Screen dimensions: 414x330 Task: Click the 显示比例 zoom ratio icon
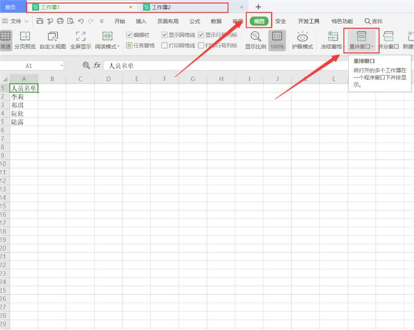click(254, 37)
